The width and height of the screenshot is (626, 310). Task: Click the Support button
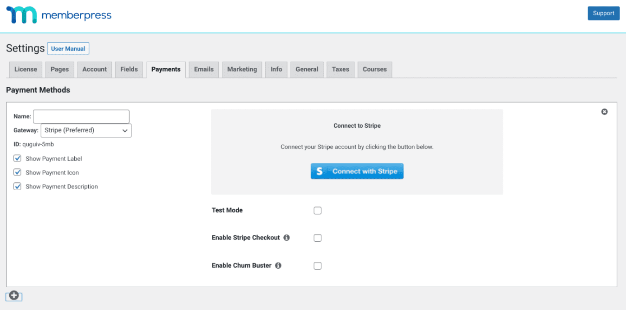tap(603, 13)
